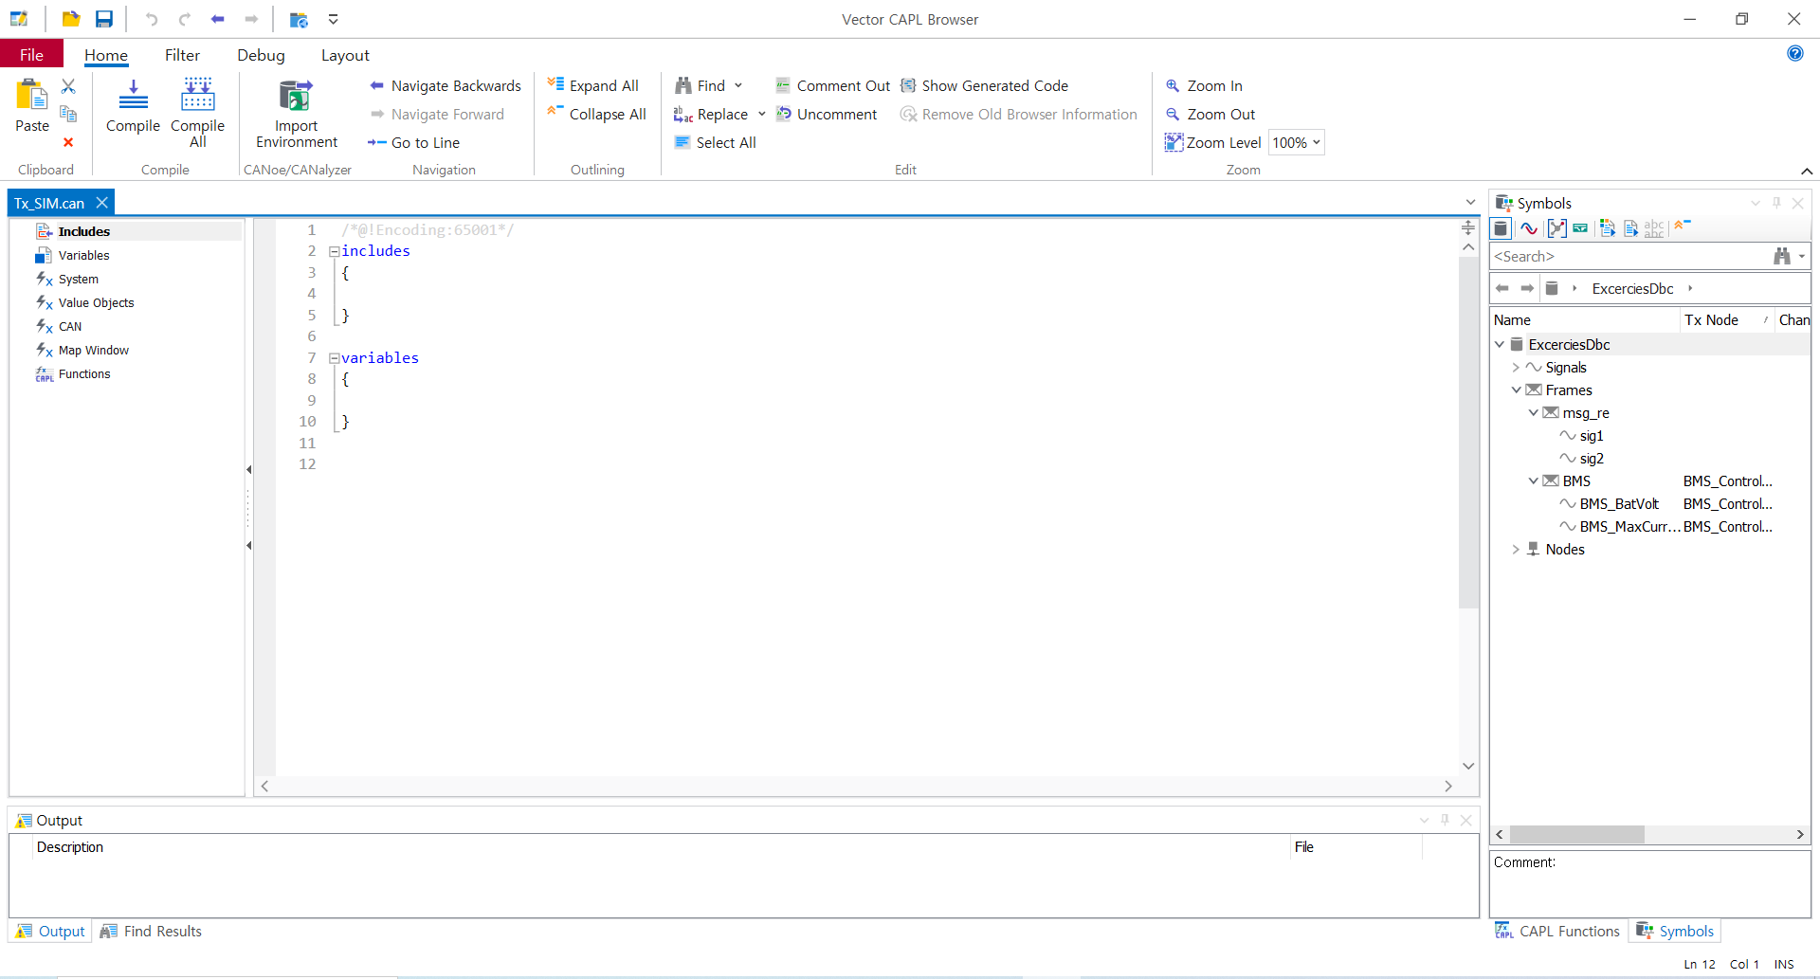Click the blue back arrow in title bar
This screenshot has width=1820, height=979.
218,19
